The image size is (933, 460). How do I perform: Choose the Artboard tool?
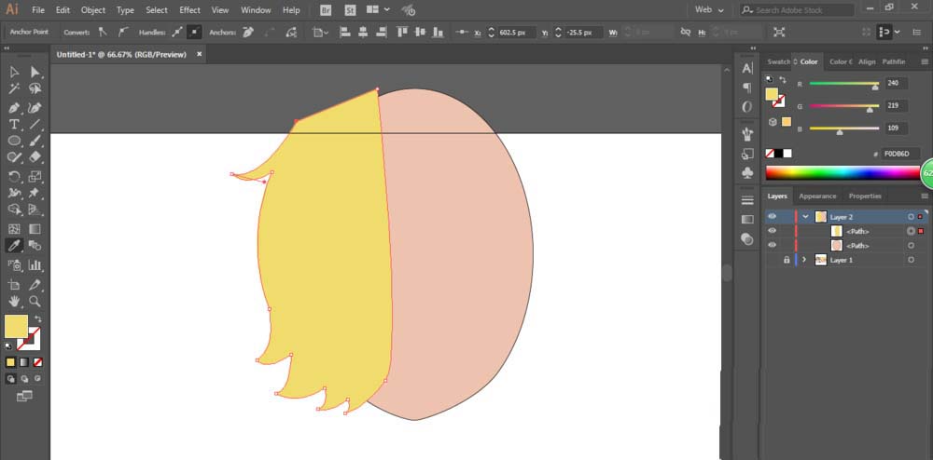(14, 285)
